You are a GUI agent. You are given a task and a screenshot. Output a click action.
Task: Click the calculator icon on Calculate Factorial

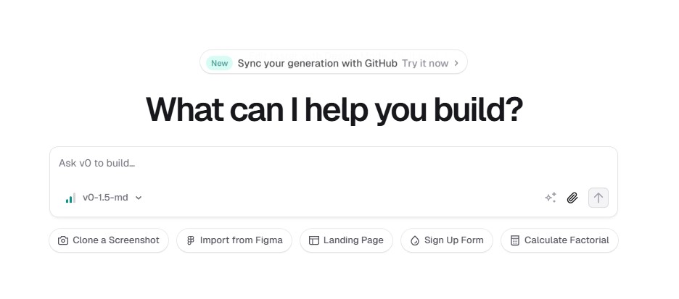[x=515, y=240]
